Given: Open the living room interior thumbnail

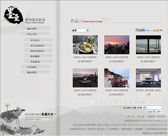Looking at the screenshot, I should pyautogui.click(x=148, y=78).
